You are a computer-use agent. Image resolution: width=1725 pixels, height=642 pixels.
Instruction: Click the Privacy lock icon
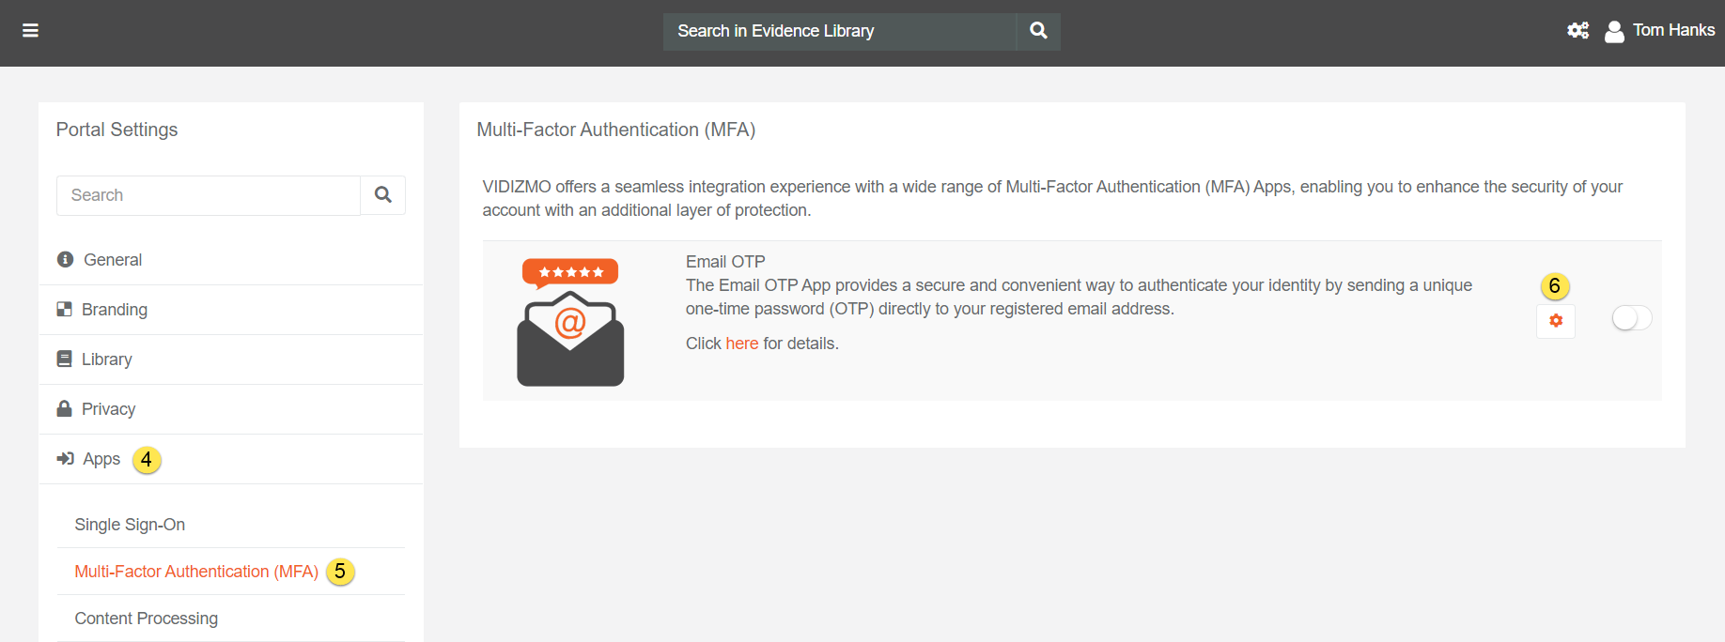[x=64, y=409]
